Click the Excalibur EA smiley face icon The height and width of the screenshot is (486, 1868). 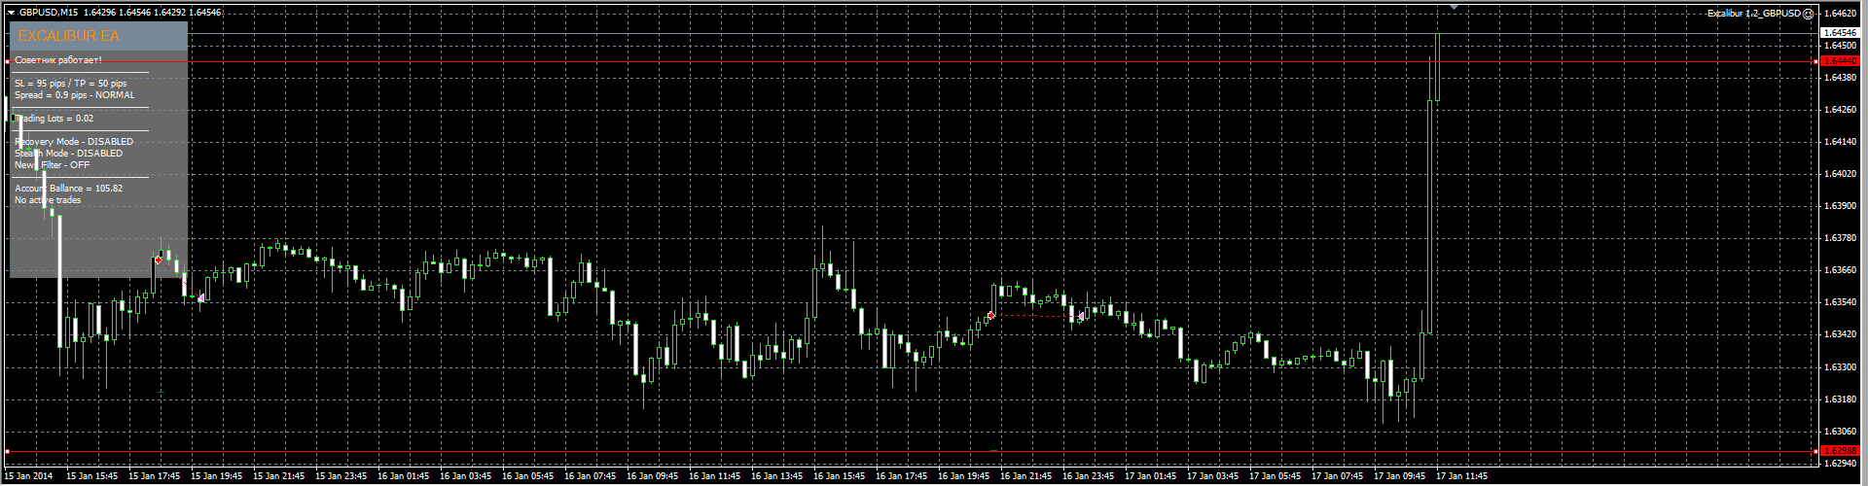click(1809, 14)
